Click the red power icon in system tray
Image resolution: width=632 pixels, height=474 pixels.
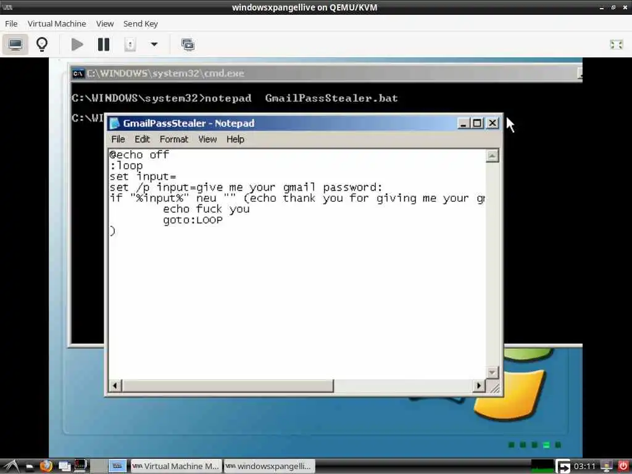(623, 467)
